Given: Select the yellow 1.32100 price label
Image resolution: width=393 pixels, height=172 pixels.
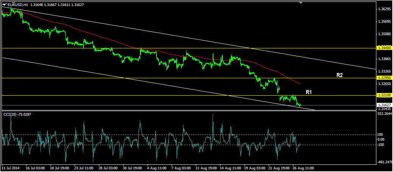Looking at the screenshot, I should coord(385,96).
